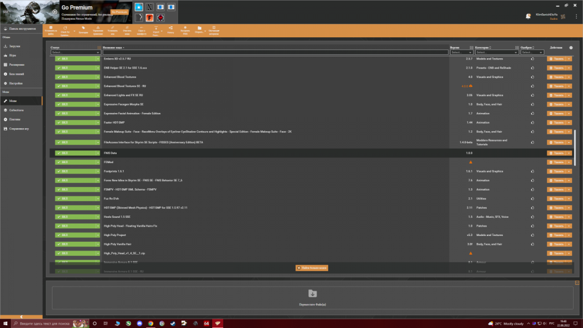Toggle enabled status of Expressive Facegen Morphs SE
The height and width of the screenshot is (328, 583).
point(75,104)
